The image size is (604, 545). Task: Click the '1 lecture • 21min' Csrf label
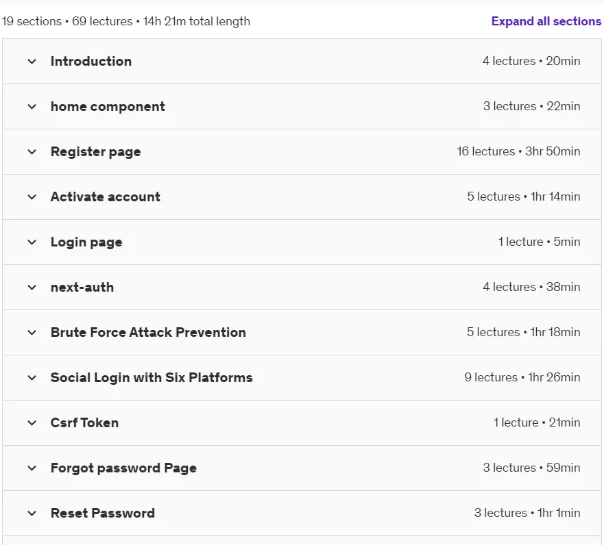click(537, 422)
